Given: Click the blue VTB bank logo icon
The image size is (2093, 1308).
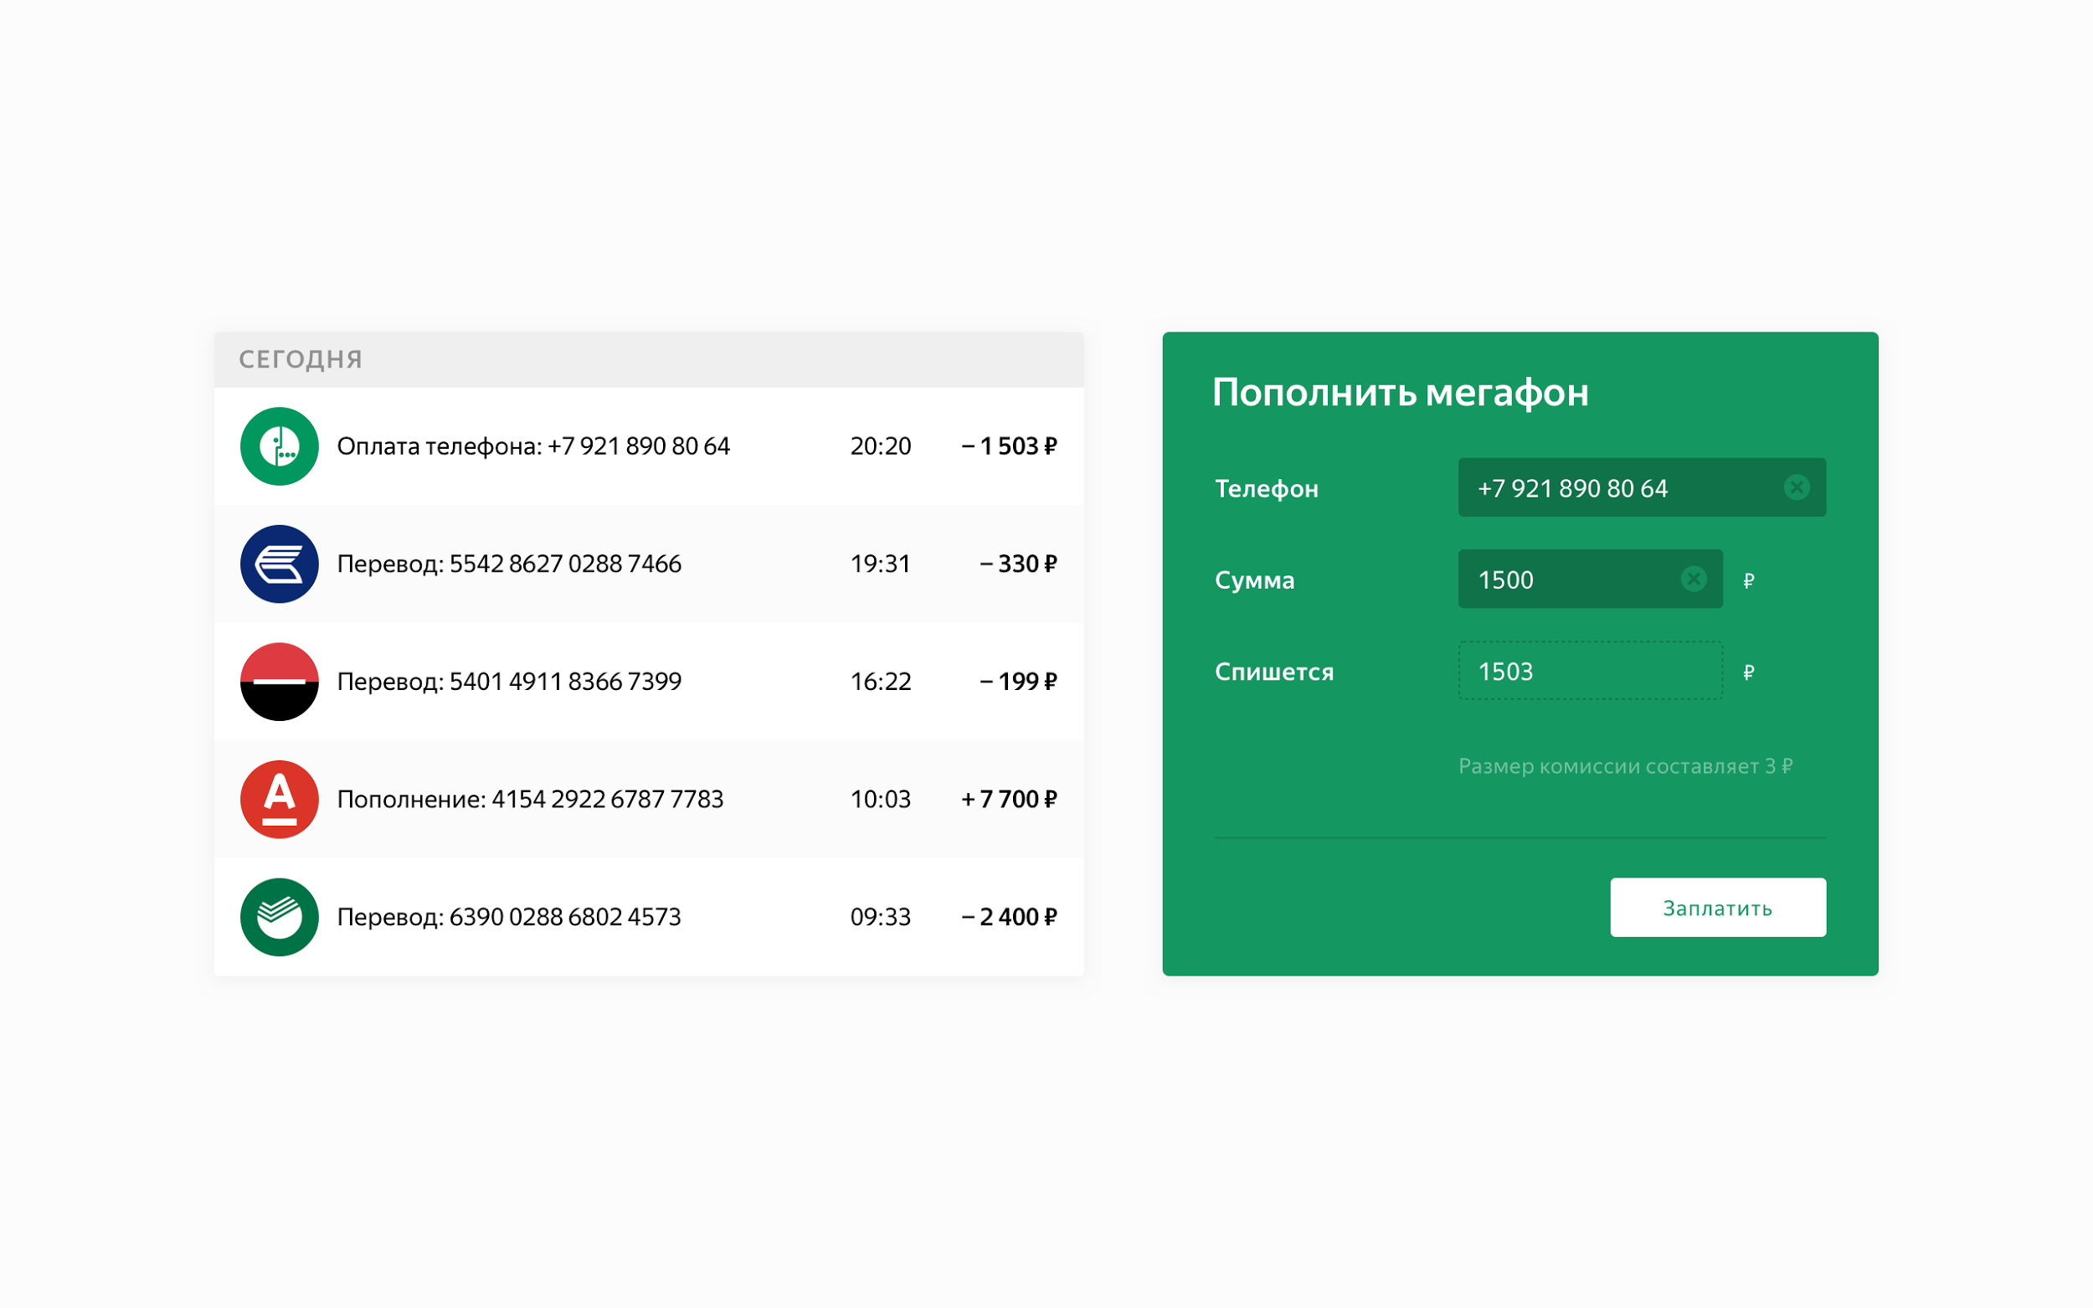Looking at the screenshot, I should [280, 564].
